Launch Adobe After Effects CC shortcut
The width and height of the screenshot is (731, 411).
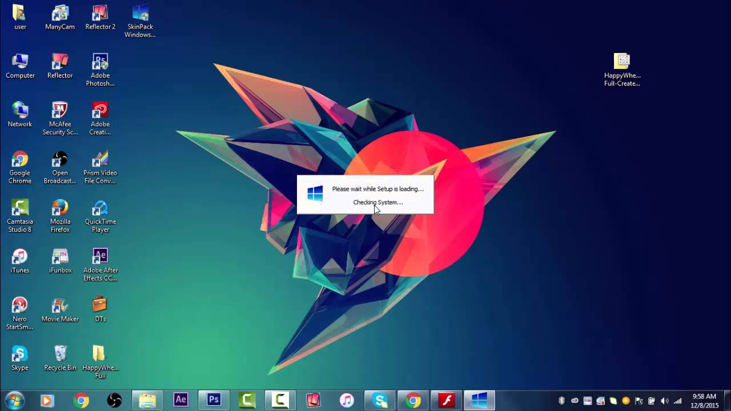(100, 265)
